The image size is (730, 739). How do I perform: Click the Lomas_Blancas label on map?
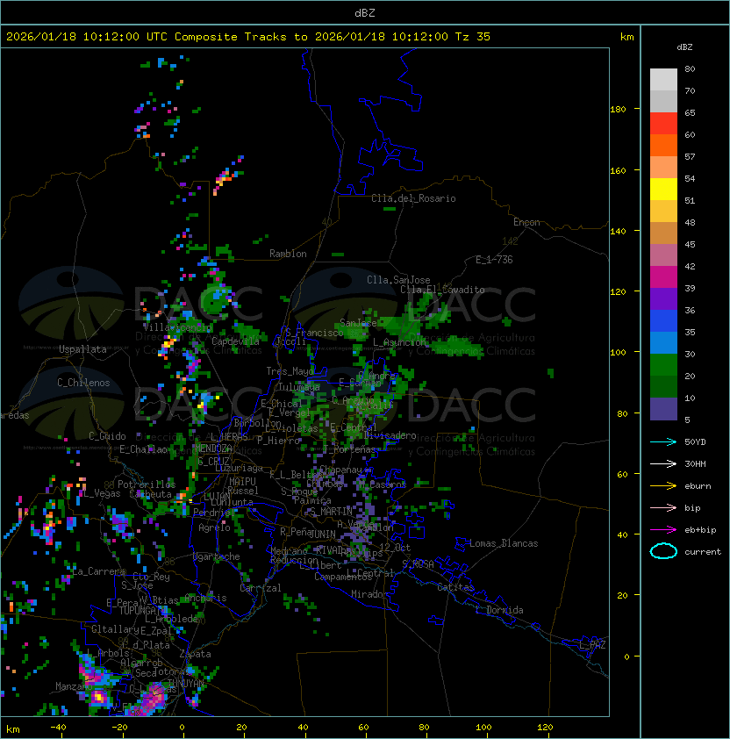point(504,543)
